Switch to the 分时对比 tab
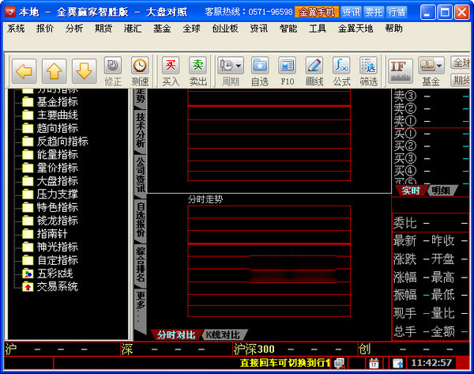Viewport: 474px width, 374px height. point(176,334)
